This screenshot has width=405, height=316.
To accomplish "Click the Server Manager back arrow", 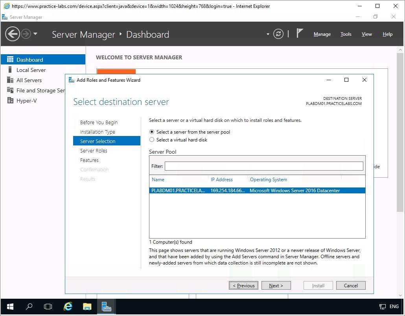I will pos(13,34).
